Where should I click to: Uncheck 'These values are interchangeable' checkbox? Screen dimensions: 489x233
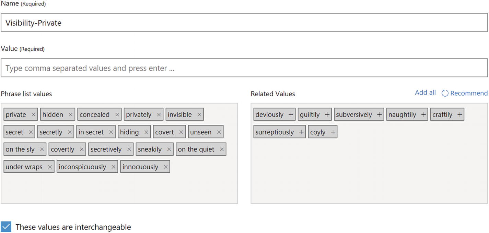click(x=6, y=227)
